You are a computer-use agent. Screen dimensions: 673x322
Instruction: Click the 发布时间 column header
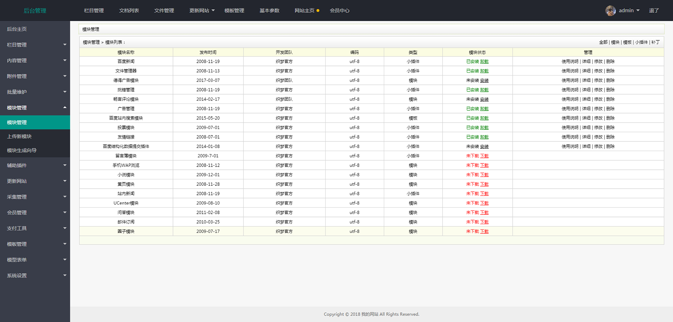[x=208, y=52]
